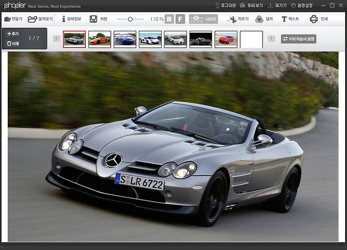Viewport: 347px width, 250px height.
Task: Click the 110 % zoom value
Action: 157,19
